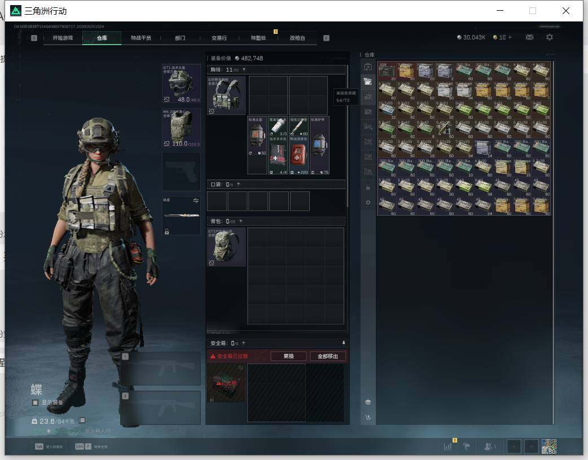Click the swap arrows on melee knife slot
This screenshot has width=588, height=460.
196,201
